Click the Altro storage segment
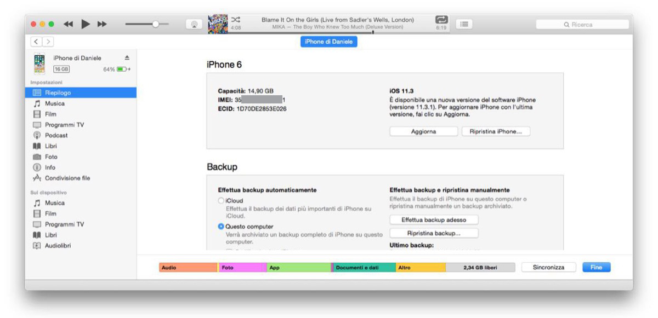Screen dimensions: 658x318 421,268
